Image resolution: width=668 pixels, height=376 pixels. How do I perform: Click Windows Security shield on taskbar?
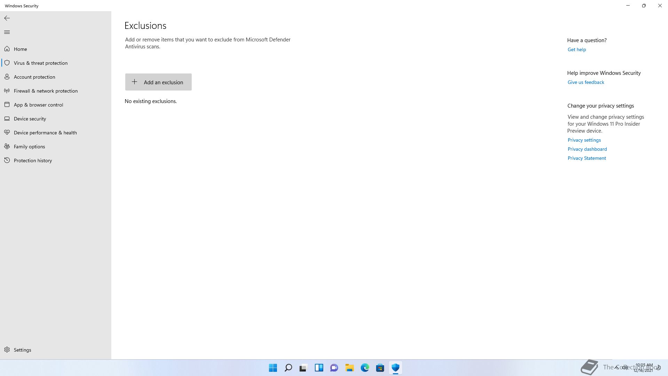396,368
